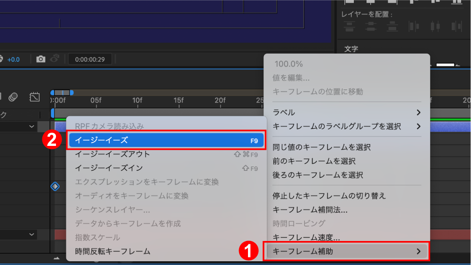Expand the lower layer mode dropdown chevron
Screen dimensions: 471x265
[x=32, y=234]
